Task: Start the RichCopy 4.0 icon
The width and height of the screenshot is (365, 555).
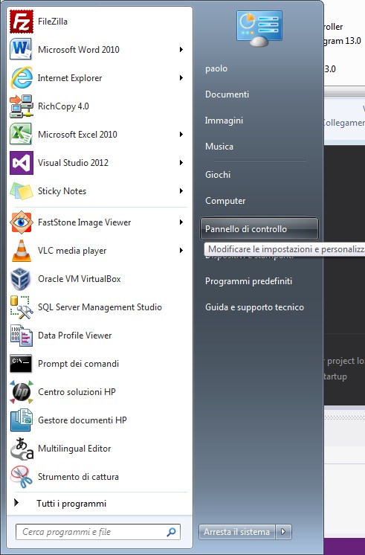Action: click(x=22, y=106)
